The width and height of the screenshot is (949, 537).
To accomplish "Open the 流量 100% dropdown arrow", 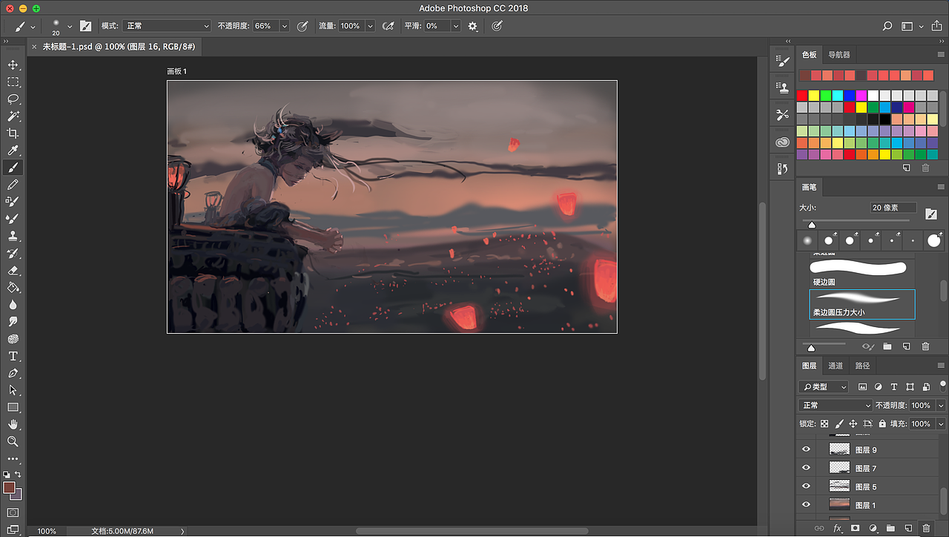I will point(370,26).
